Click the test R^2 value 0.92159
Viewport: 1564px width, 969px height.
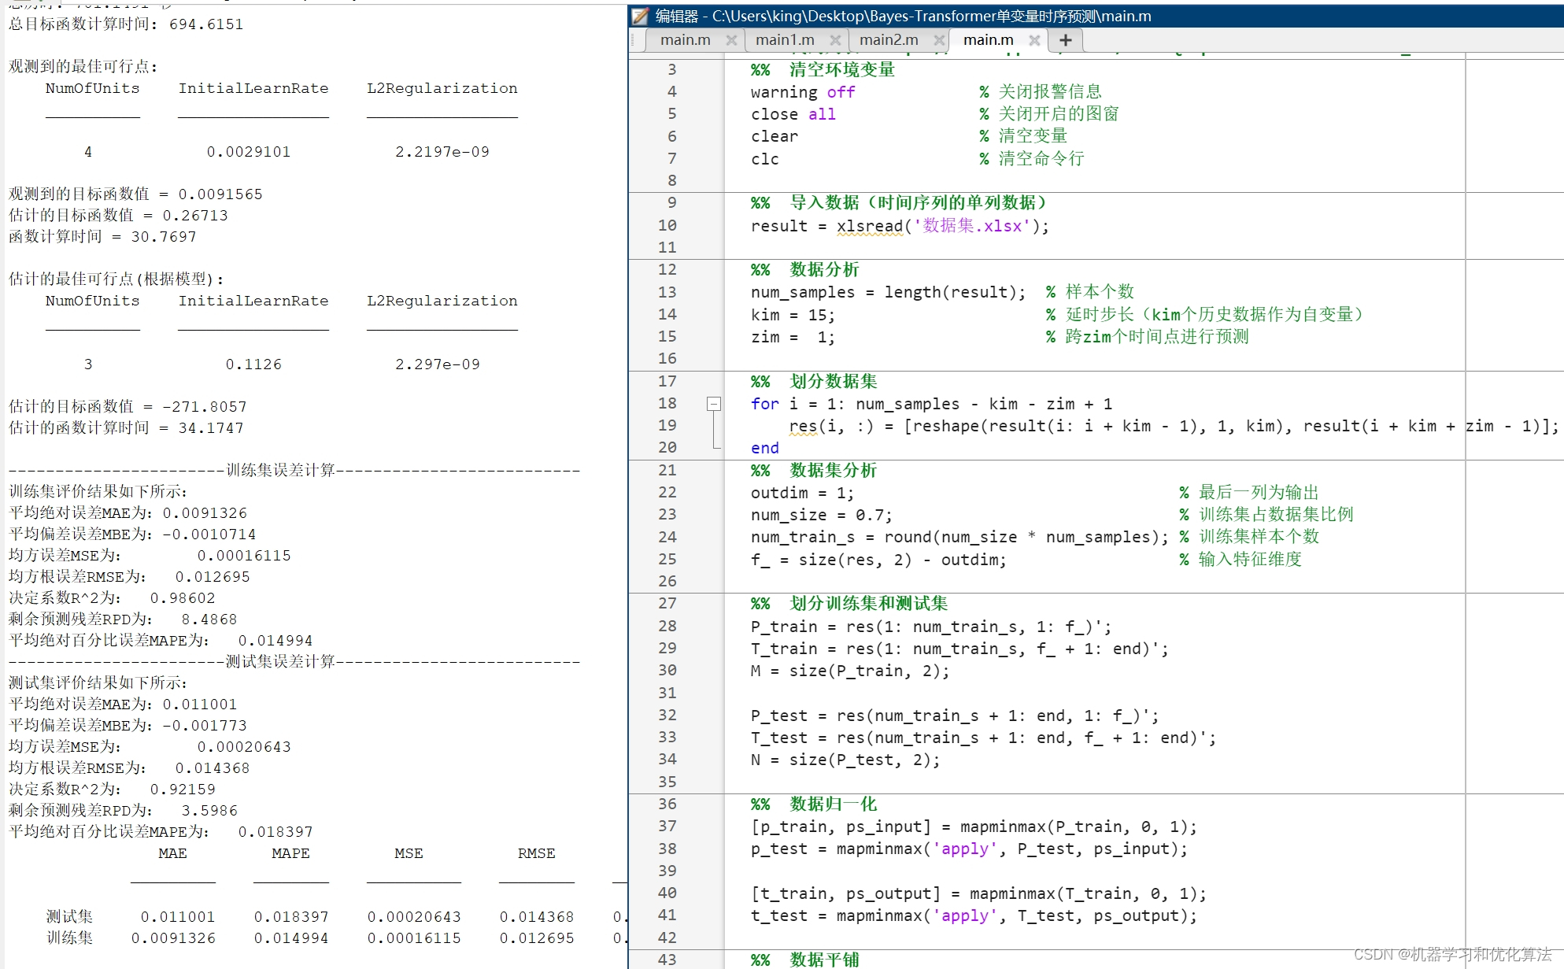183,790
